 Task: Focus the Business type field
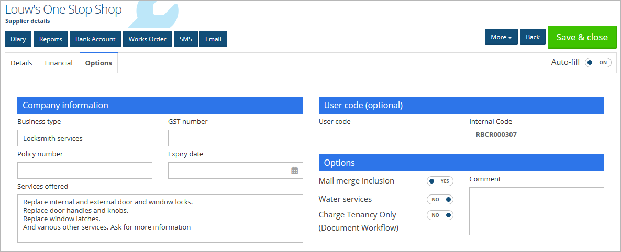[x=85, y=138]
